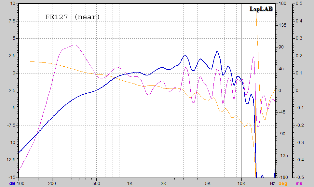Click the blue curve peak near 6 kHz
This screenshot has height=187, width=314.
pos(217,51)
